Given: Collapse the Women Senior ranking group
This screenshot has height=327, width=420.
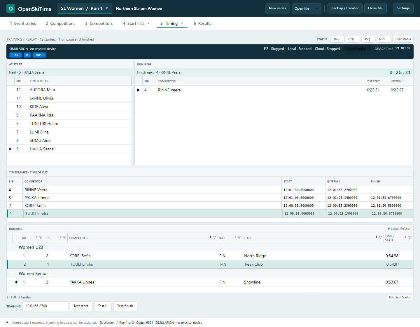Looking at the screenshot, I should coord(12,274).
